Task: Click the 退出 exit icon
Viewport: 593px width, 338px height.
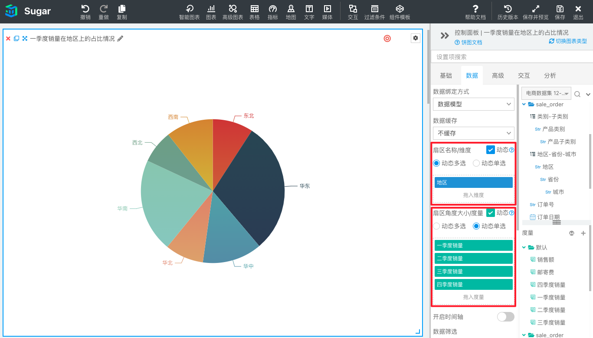Action: [x=578, y=9]
